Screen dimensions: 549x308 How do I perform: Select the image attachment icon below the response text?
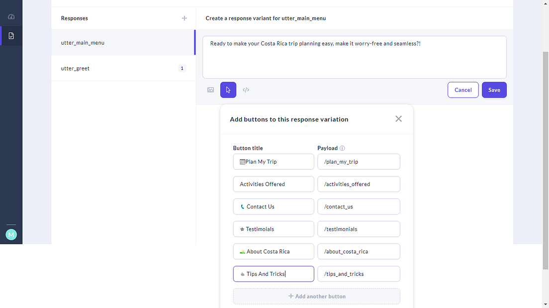point(210,90)
